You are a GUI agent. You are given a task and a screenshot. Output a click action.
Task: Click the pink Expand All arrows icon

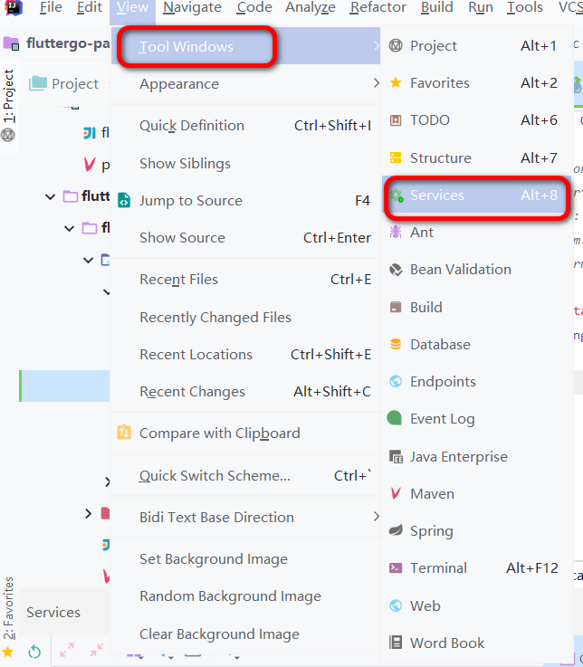[x=67, y=650]
